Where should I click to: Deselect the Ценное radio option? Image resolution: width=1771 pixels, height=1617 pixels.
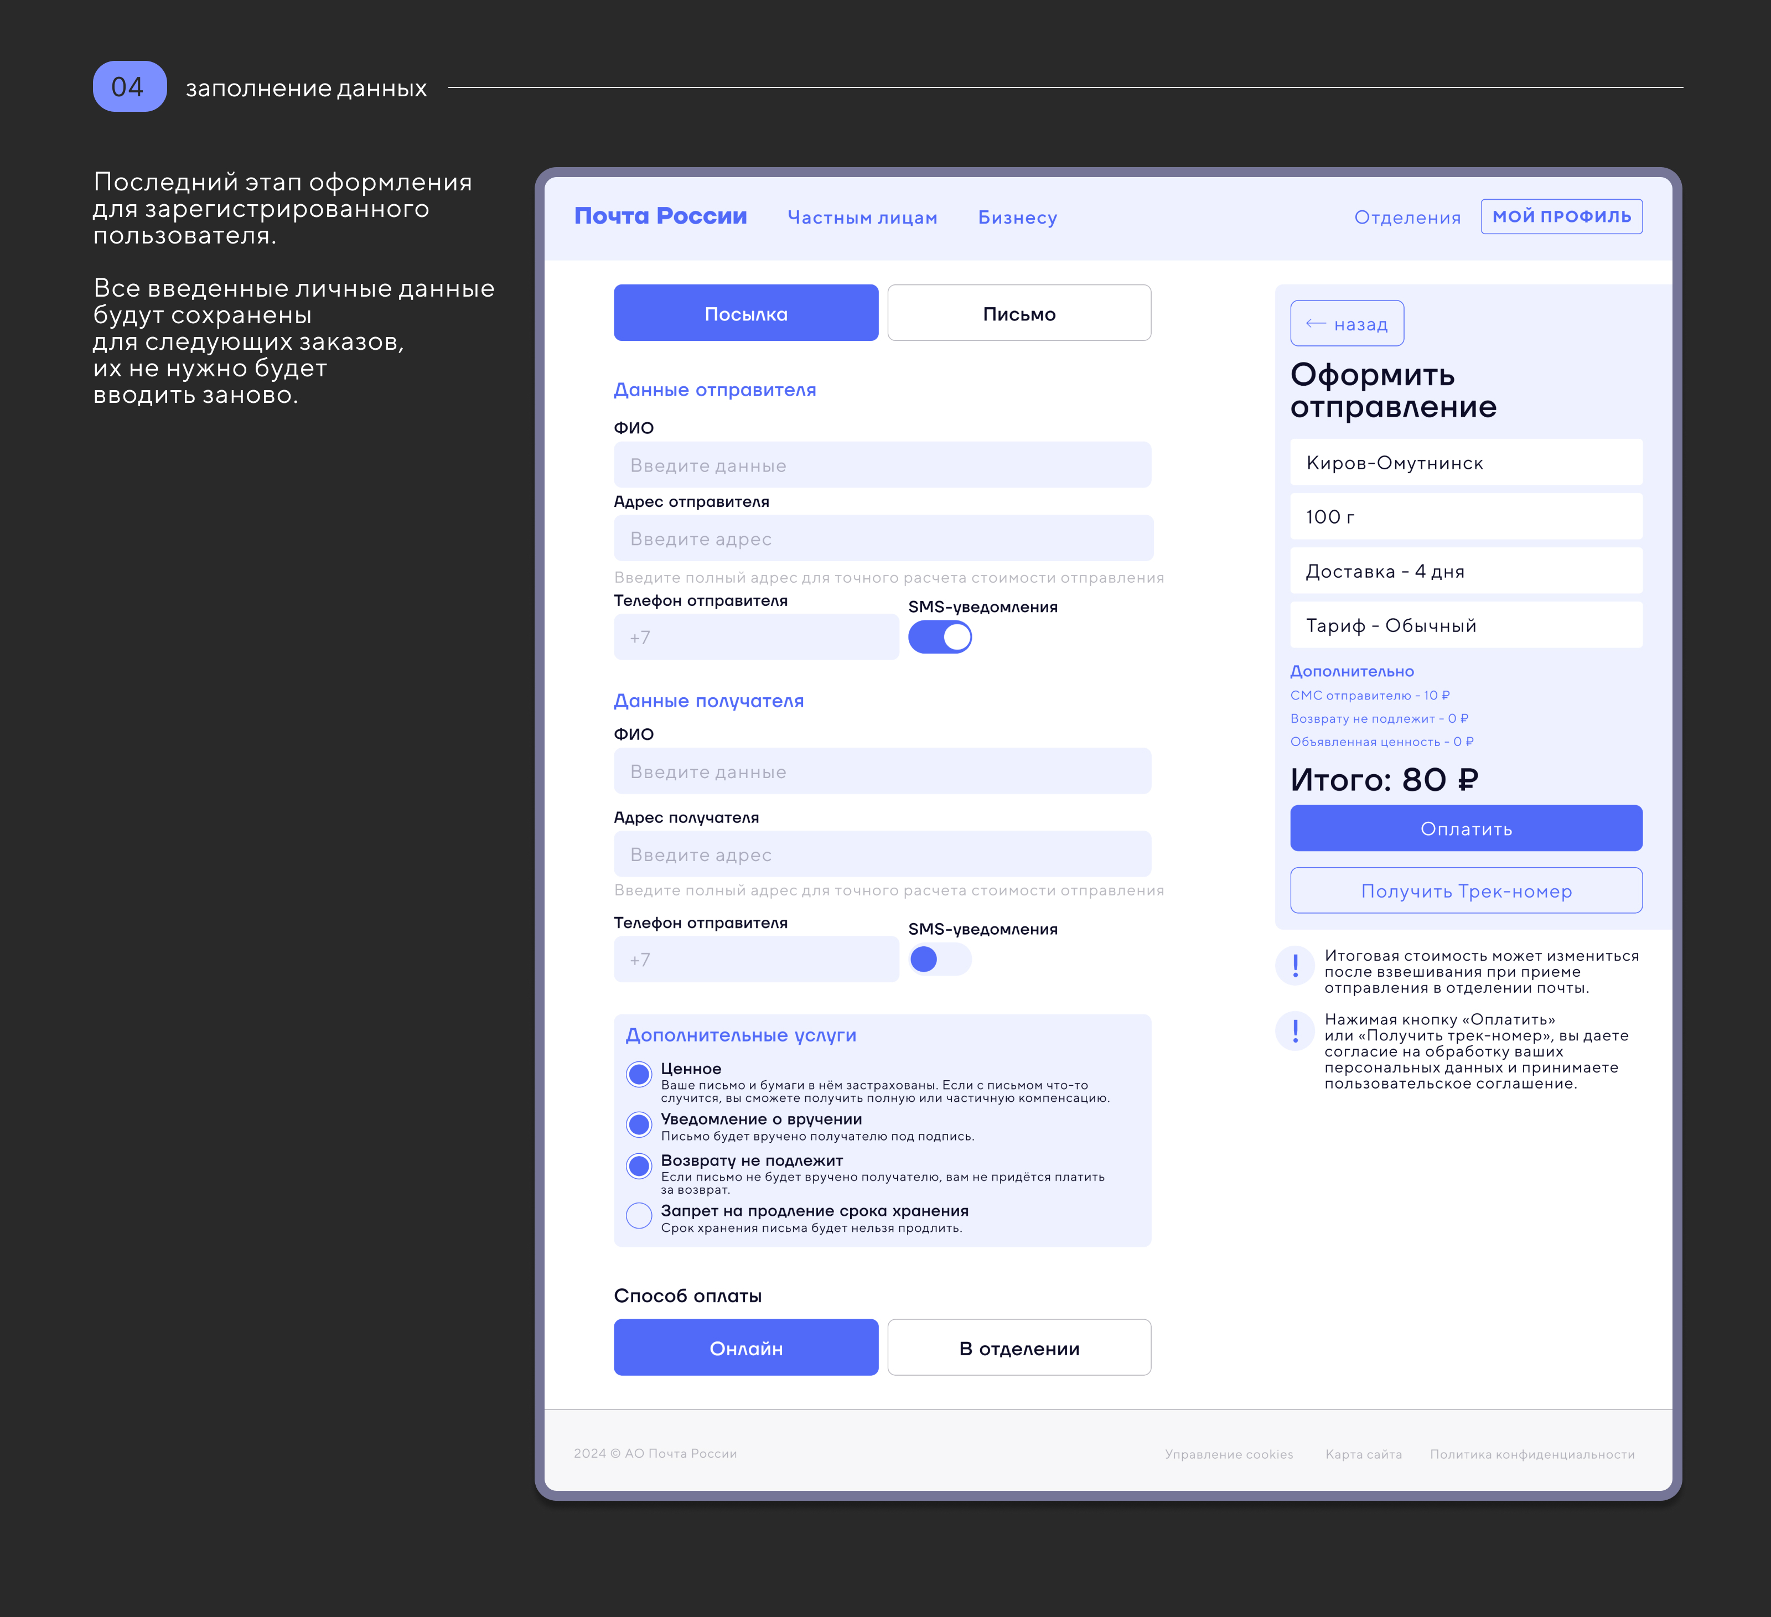[x=639, y=1074]
